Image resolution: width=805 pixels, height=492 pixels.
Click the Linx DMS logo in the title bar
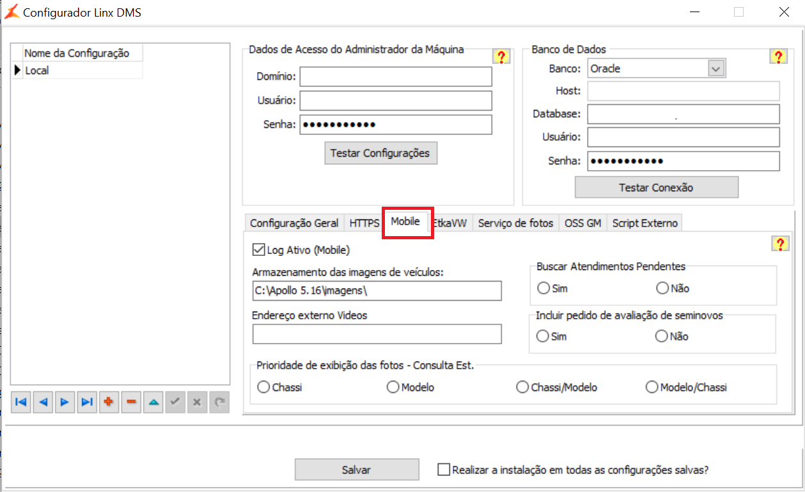12,12
